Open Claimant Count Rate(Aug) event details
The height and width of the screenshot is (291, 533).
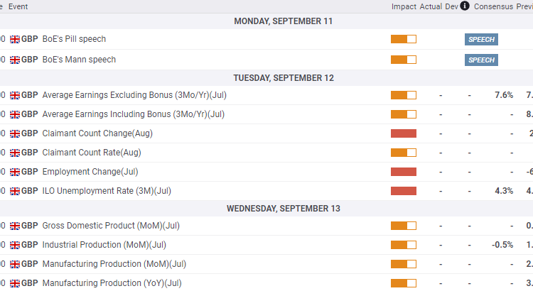(x=92, y=153)
